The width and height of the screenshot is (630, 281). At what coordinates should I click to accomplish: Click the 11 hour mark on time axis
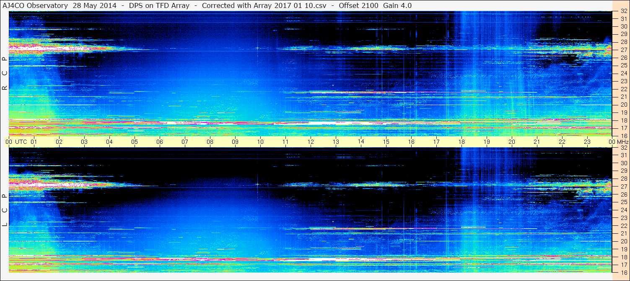click(x=285, y=142)
